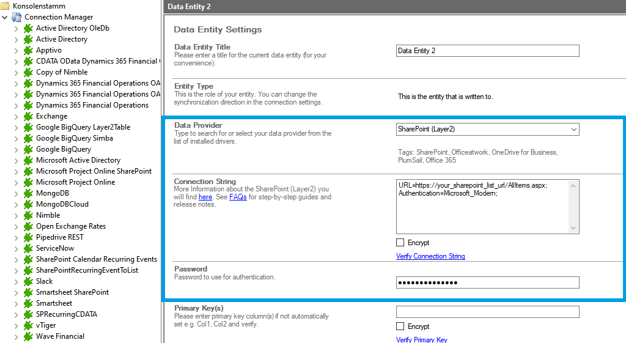Select the Microsoft Active Directory entry
The width and height of the screenshot is (626, 343).
tap(78, 160)
